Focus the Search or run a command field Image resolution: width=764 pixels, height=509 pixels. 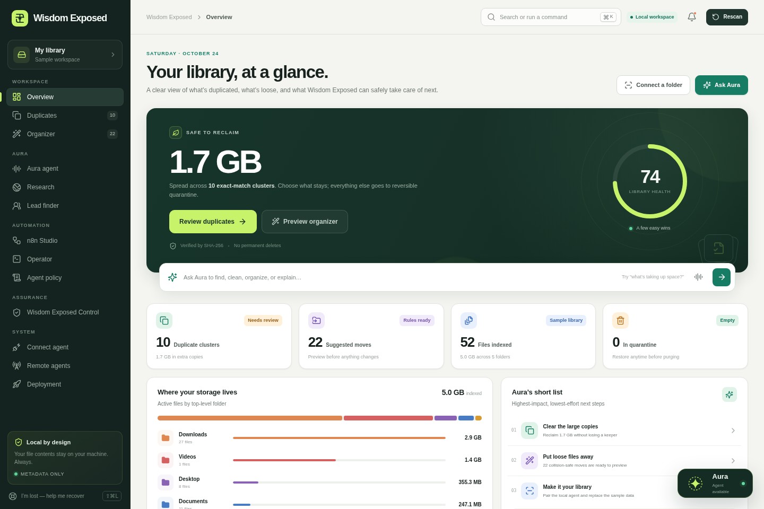point(551,17)
